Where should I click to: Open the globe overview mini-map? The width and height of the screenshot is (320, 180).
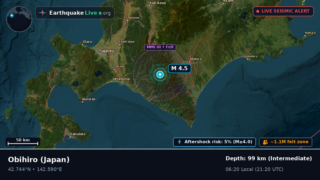click(19, 19)
